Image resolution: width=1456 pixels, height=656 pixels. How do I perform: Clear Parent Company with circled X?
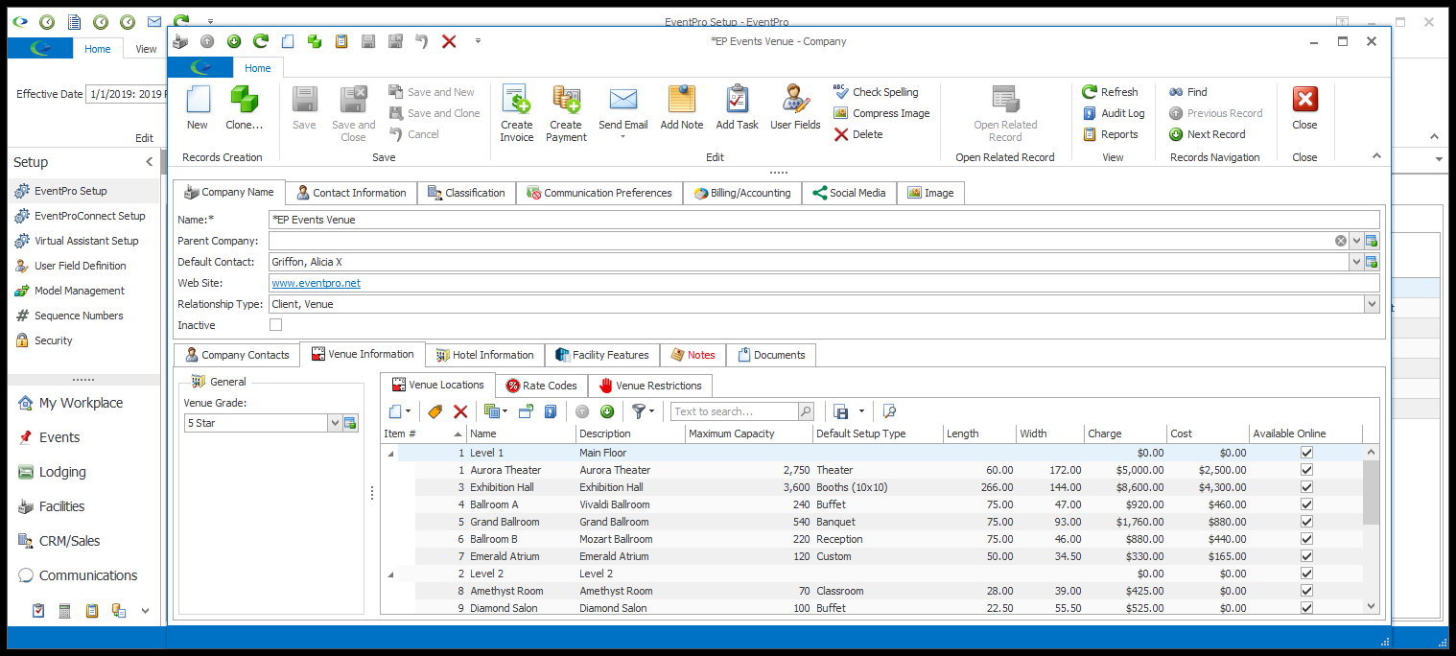coord(1341,241)
